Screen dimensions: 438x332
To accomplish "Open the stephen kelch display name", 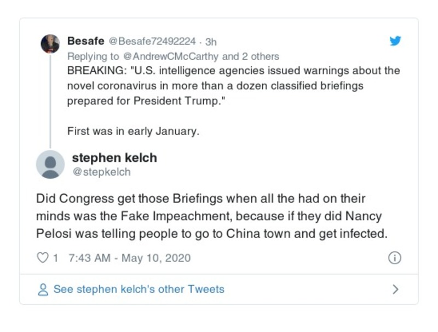I will [114, 158].
